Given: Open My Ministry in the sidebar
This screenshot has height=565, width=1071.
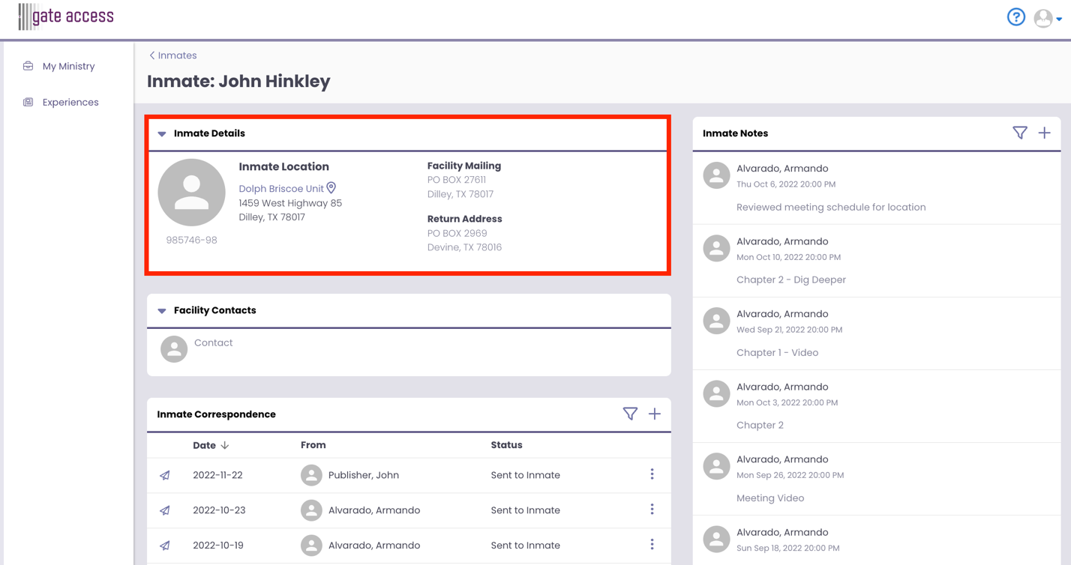Looking at the screenshot, I should point(68,66).
